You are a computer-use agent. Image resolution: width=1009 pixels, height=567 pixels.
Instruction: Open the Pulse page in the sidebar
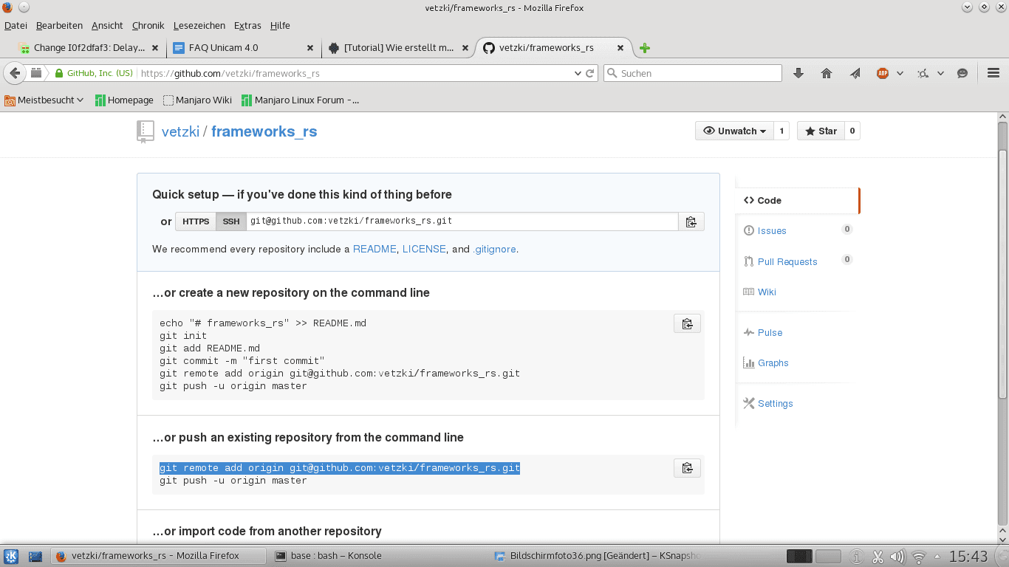pos(770,332)
